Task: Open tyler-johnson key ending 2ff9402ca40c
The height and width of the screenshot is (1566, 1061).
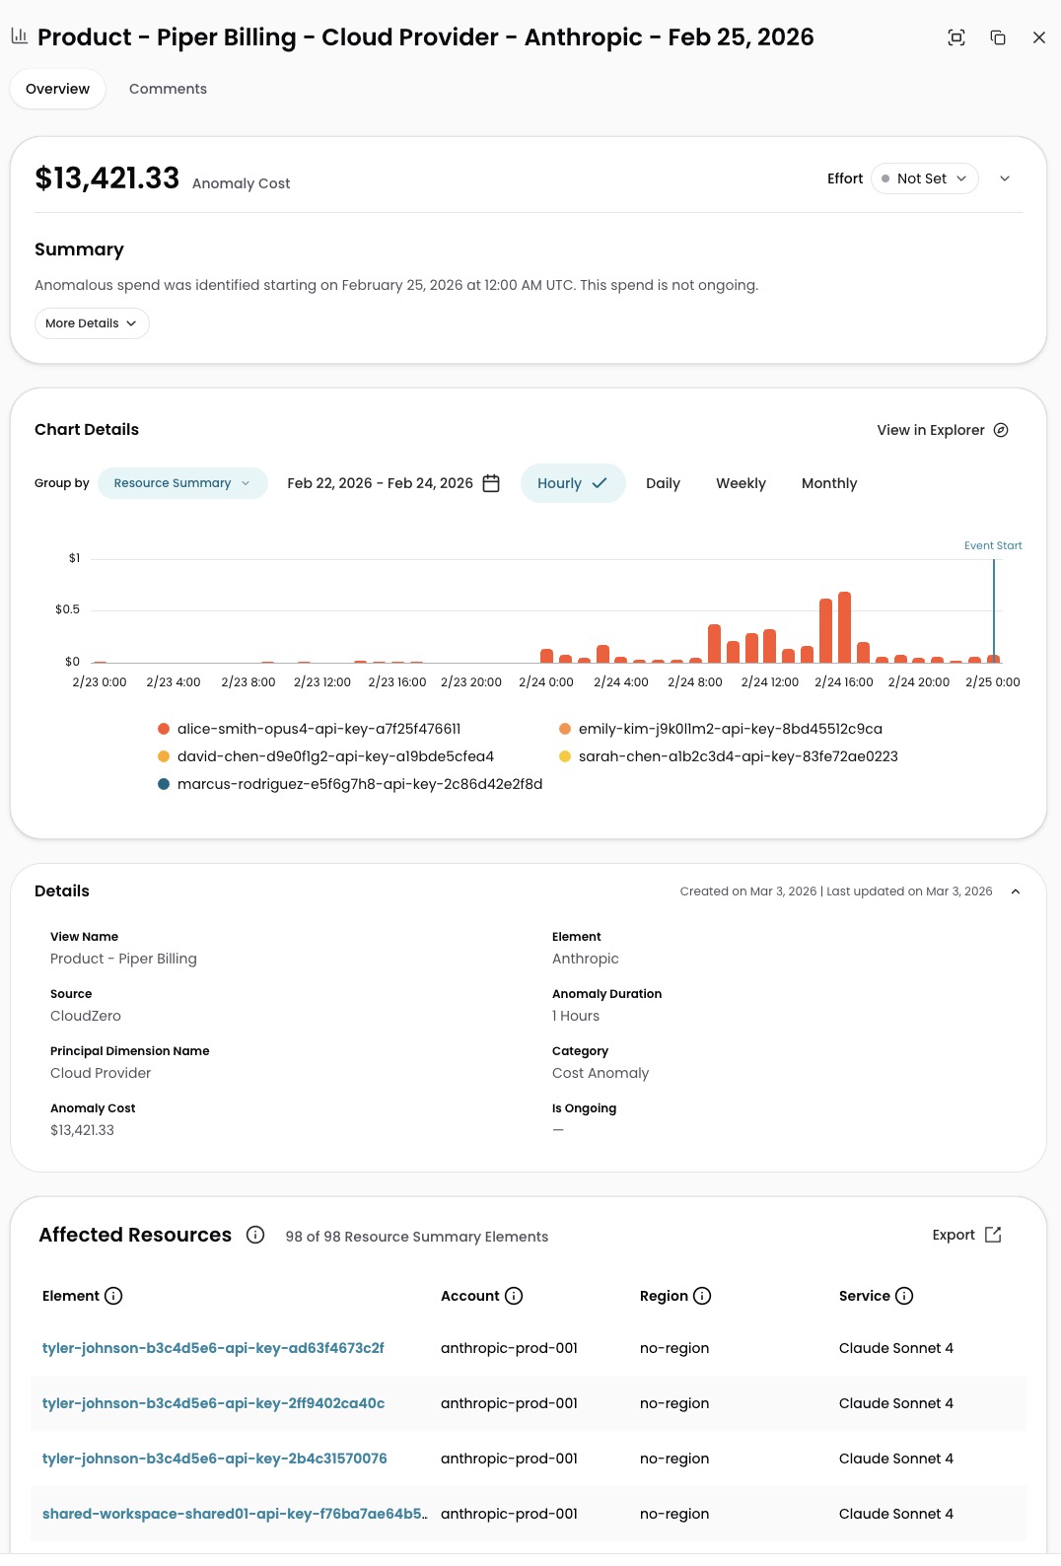Action: pos(213,1403)
